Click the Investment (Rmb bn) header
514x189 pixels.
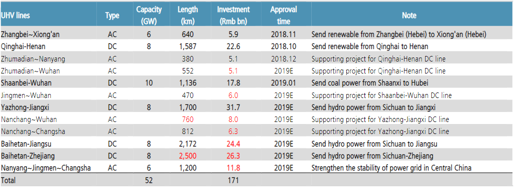(233, 15)
